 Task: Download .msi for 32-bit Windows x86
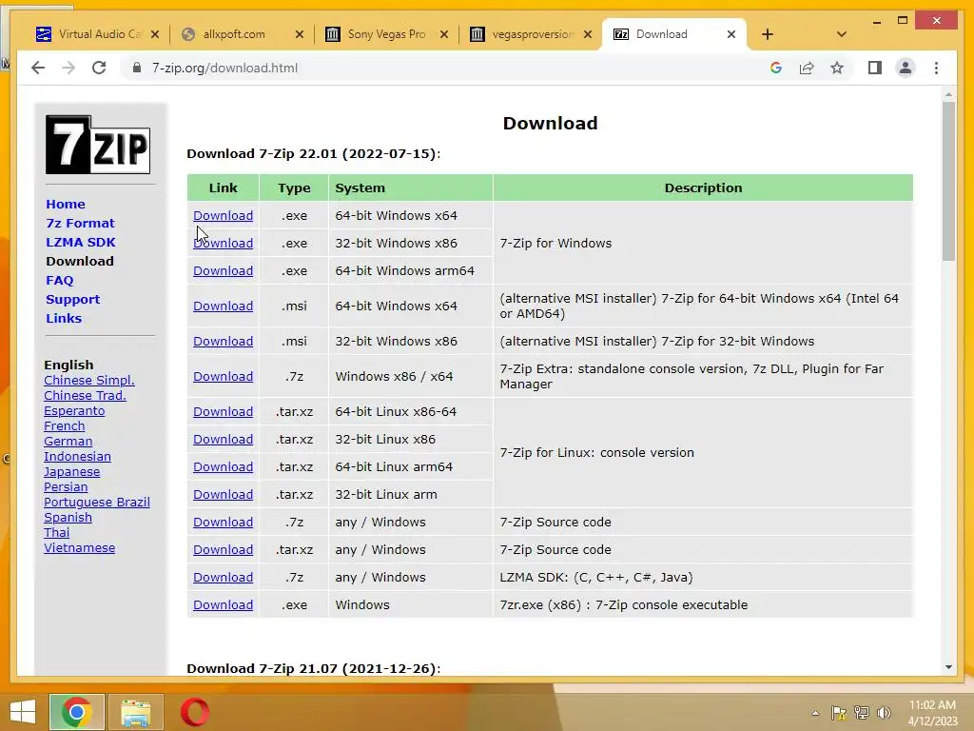click(223, 342)
